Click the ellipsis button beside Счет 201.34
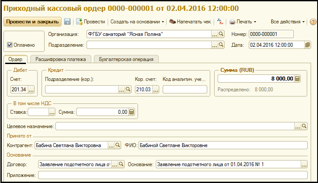318x183 pixels. (x=31, y=90)
